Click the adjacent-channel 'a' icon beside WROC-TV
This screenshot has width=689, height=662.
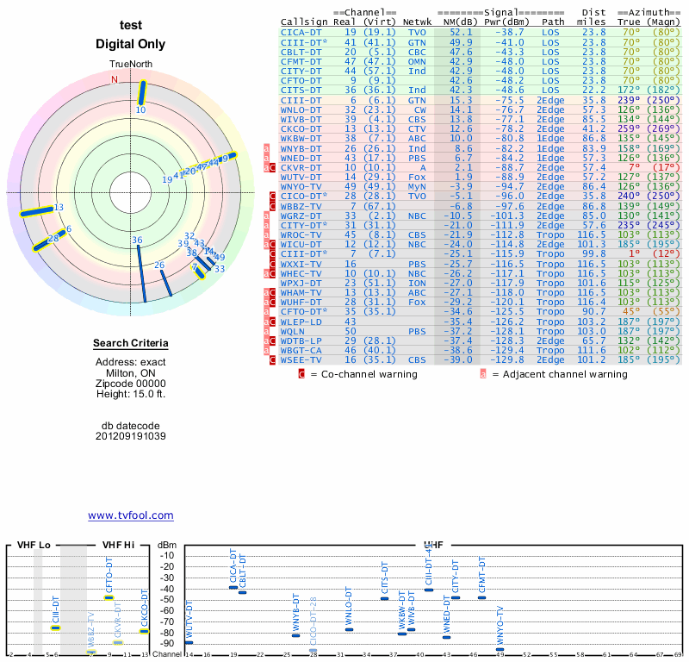pos(266,234)
